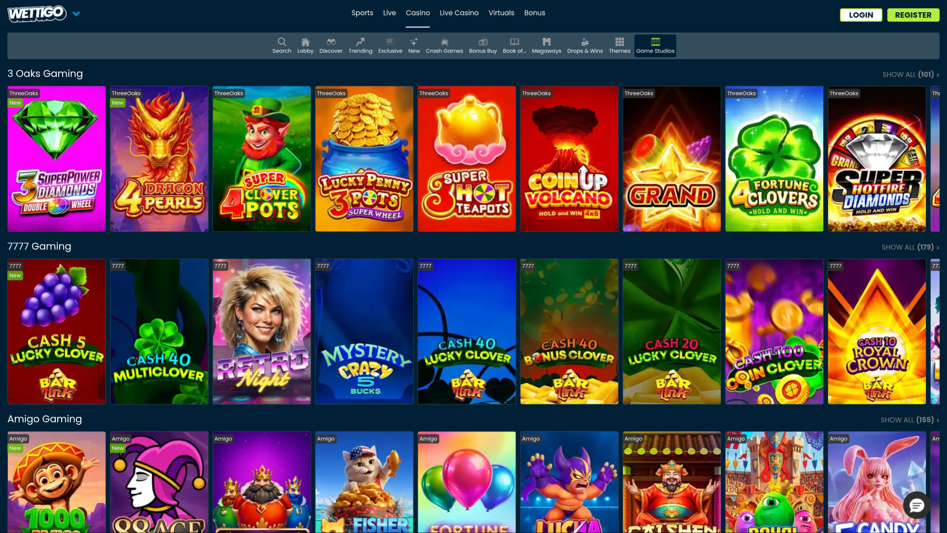Launch Lucky Penny 3 Pots game

364,159
